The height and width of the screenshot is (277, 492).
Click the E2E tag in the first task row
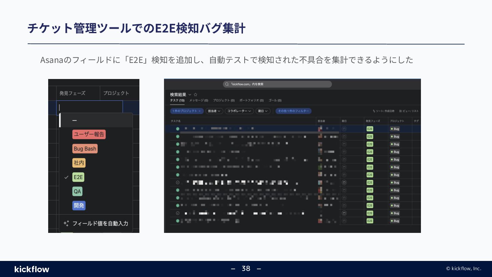370,129
